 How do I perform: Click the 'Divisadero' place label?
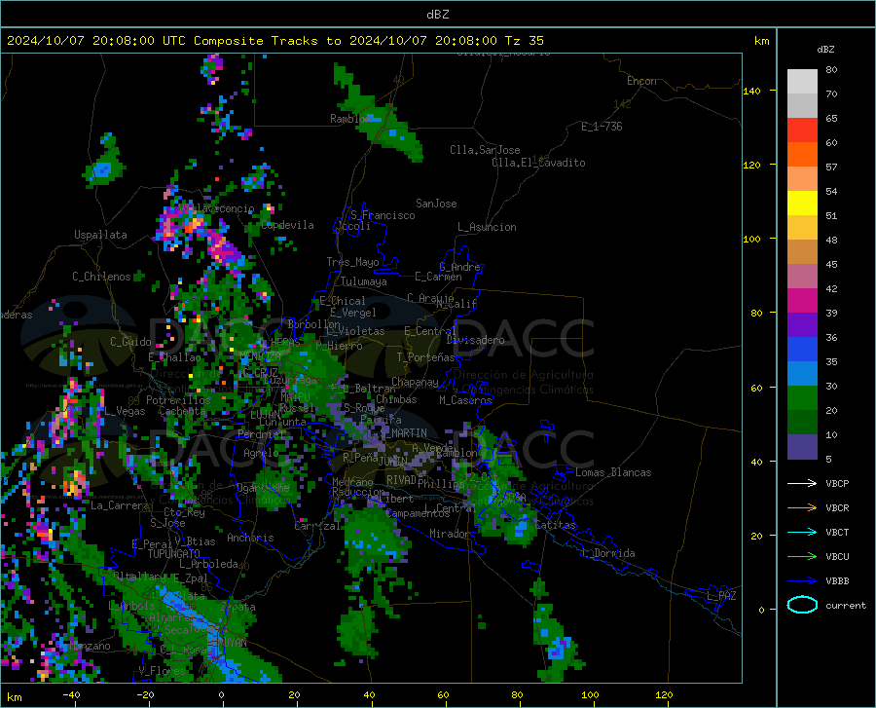point(475,340)
